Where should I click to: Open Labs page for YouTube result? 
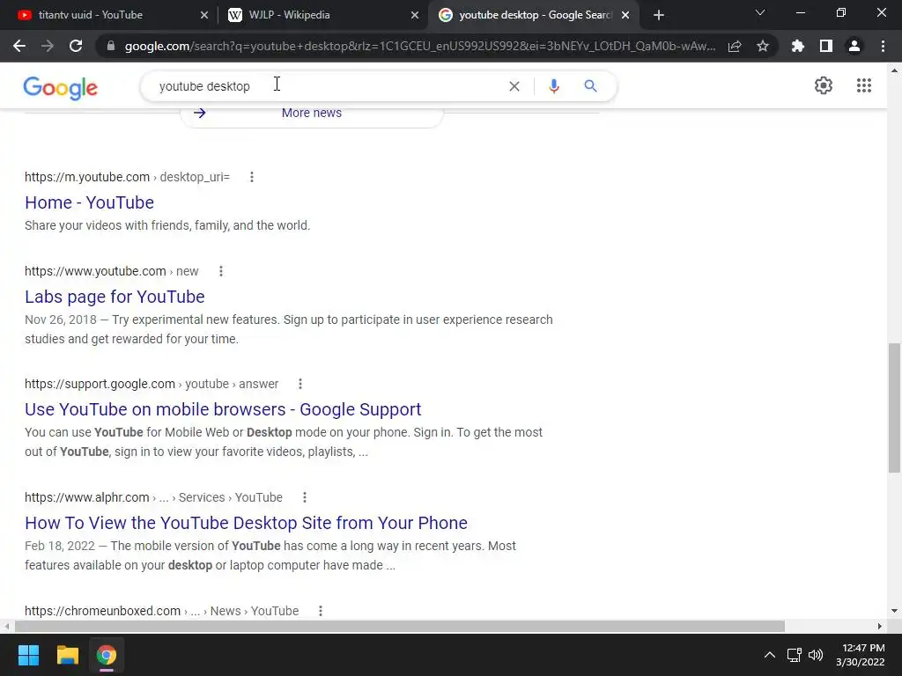tap(115, 297)
